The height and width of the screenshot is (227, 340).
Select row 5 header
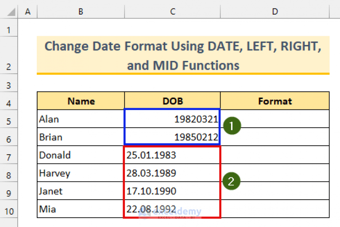[x=9, y=119]
